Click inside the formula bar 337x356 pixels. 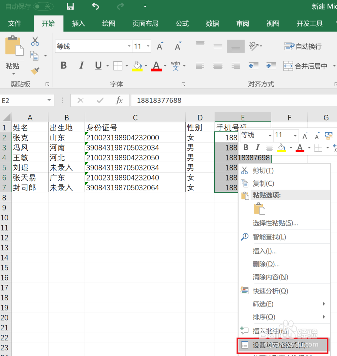pyautogui.click(x=202, y=100)
